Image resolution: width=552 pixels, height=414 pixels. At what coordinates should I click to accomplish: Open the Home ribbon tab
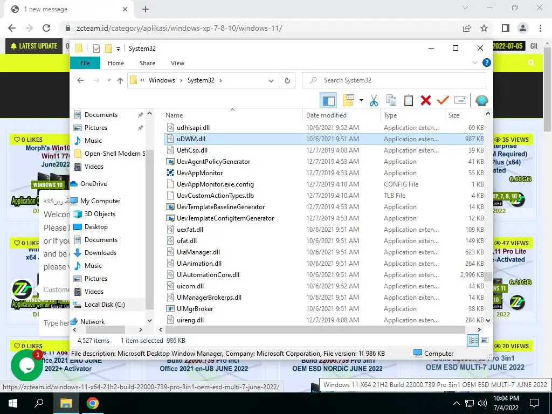[x=116, y=63]
